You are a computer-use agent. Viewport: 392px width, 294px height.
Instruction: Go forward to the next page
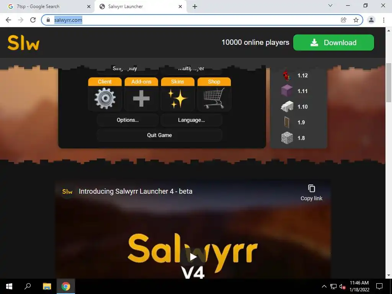21,20
